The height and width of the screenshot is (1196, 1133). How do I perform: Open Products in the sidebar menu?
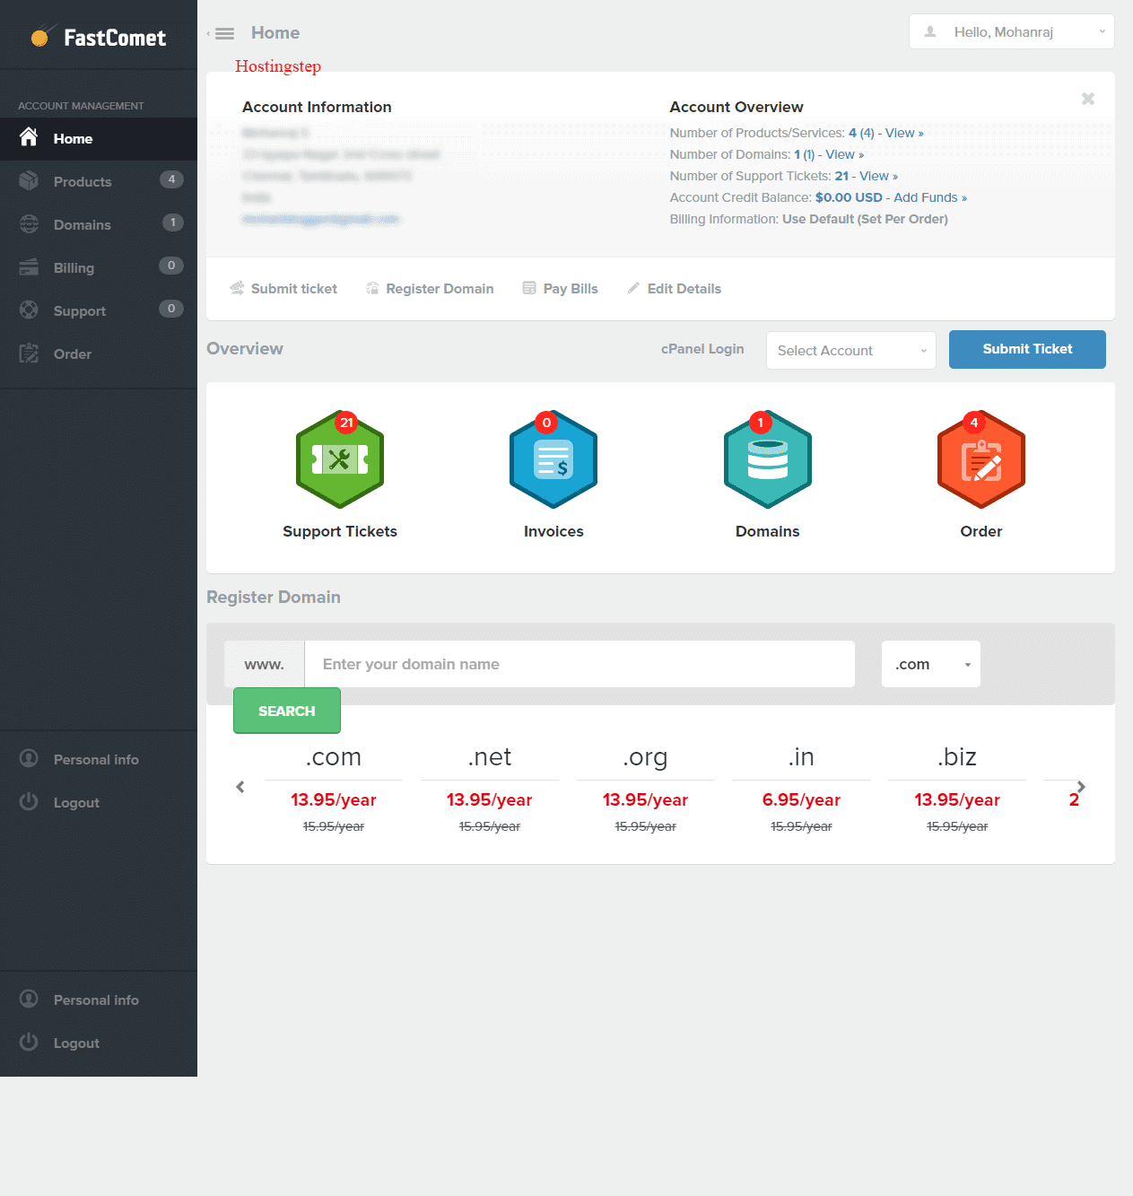click(x=99, y=181)
